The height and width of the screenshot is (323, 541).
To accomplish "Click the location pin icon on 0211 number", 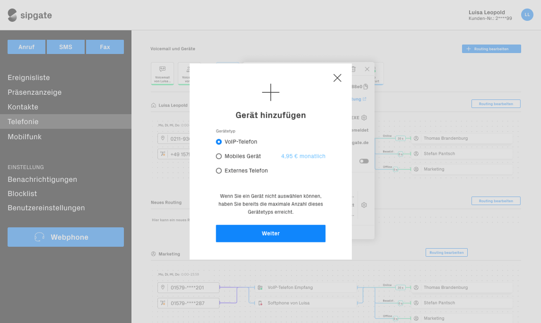I will (163, 138).
